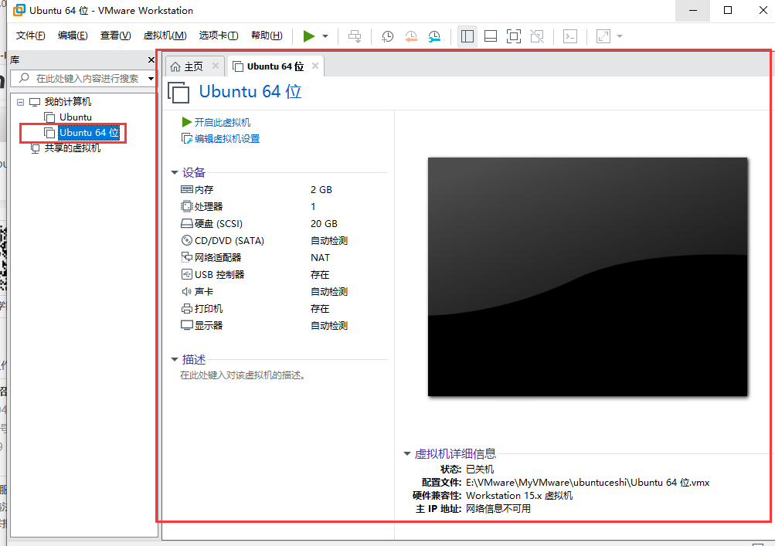This screenshot has height=546, width=775.
Task: Select Ubuntu 64 位 in the library tree
Action: tap(89, 132)
